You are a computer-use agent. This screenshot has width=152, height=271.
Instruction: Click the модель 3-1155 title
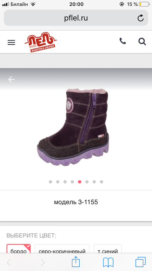(76, 202)
